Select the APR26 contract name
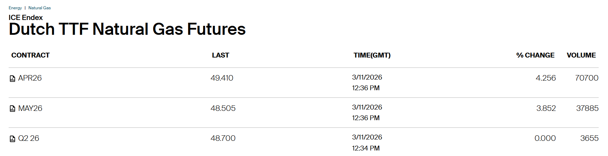The width and height of the screenshot is (608, 156). point(30,78)
